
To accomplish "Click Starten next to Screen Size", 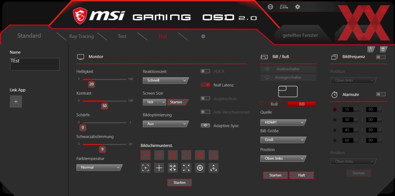I will tap(177, 102).
